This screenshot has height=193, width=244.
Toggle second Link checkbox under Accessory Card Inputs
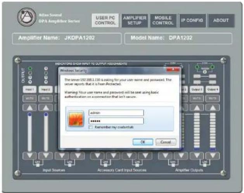137,165
